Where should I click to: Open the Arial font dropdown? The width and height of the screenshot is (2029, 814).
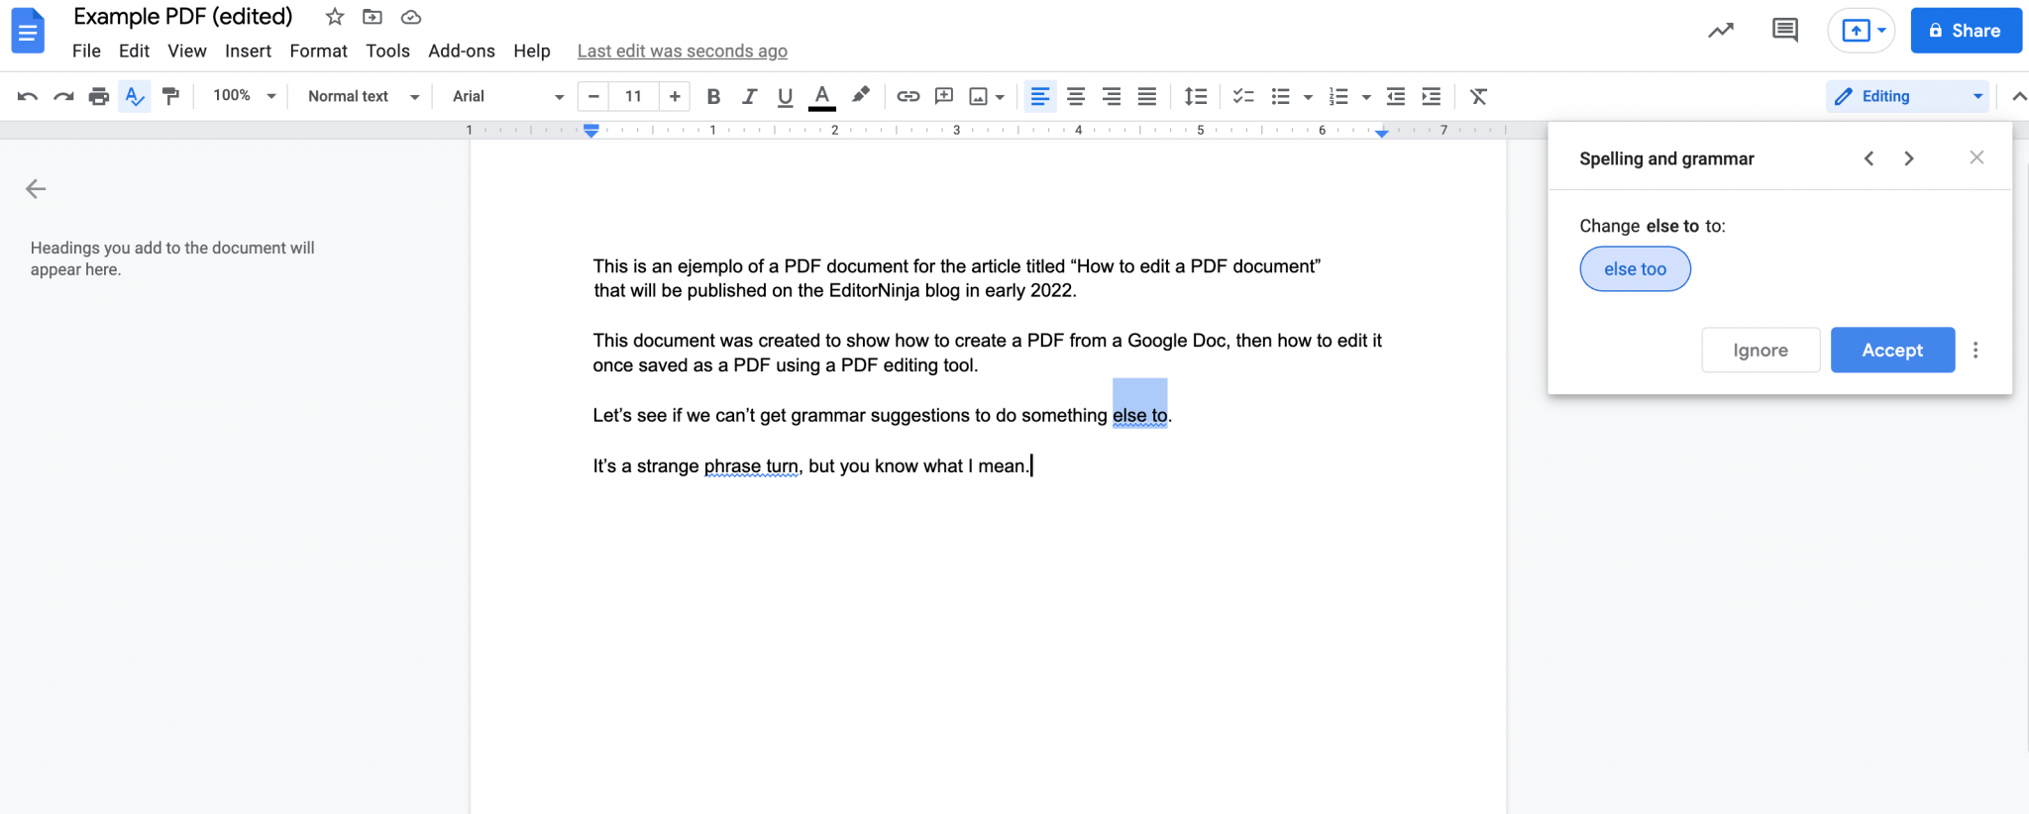pos(508,96)
